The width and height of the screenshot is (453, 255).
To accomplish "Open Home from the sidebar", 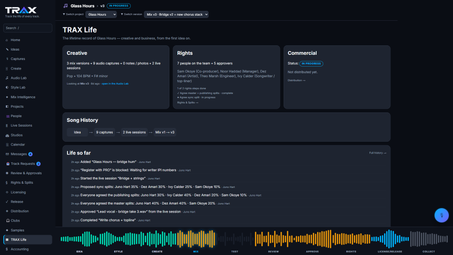I will (28, 40).
